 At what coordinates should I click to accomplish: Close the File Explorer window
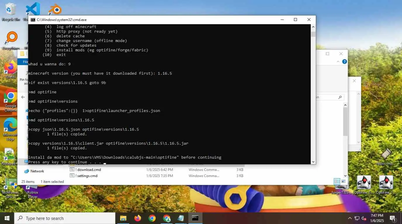(x=341, y=54)
